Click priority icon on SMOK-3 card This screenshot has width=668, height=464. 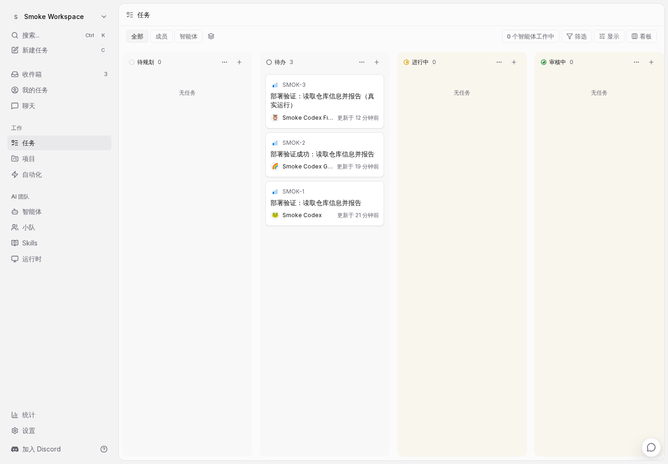coord(275,85)
